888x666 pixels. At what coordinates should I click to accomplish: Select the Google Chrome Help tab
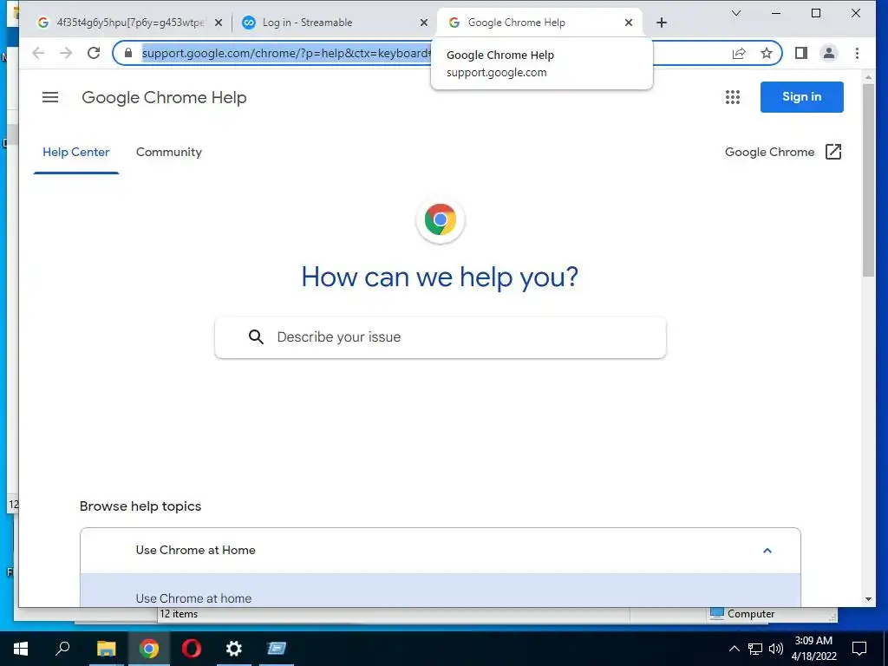coord(539,23)
